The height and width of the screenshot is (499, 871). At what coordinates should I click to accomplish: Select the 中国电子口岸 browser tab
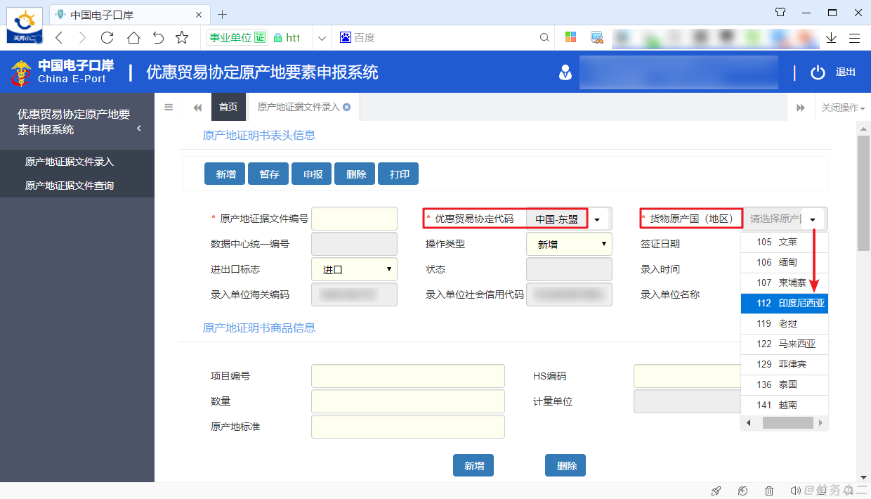[128, 15]
